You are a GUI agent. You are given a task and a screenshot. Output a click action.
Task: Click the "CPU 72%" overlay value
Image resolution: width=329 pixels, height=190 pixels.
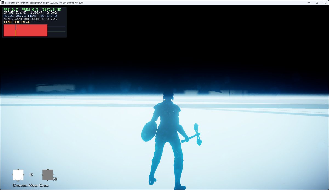[x=50, y=19]
